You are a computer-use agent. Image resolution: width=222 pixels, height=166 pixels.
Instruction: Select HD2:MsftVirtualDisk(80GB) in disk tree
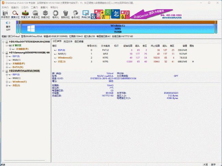pos(24,71)
